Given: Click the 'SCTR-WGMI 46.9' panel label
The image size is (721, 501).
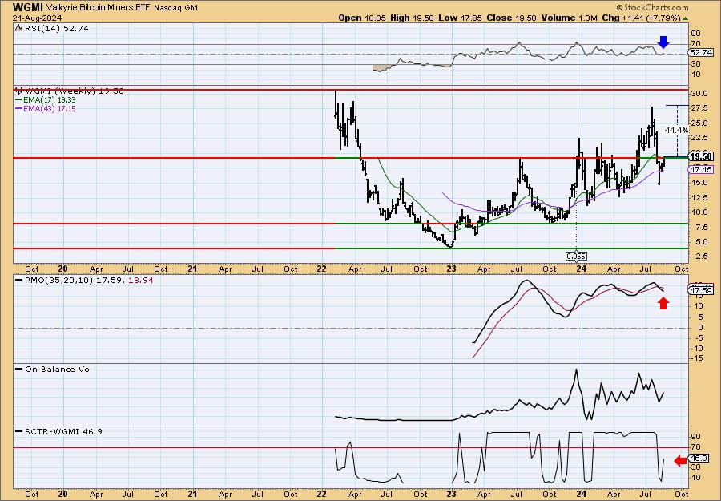Looking at the screenshot, I should (63, 431).
